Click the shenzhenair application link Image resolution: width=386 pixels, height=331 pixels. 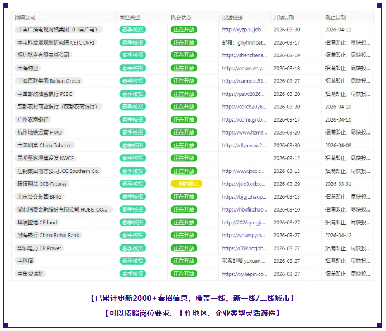244,55
